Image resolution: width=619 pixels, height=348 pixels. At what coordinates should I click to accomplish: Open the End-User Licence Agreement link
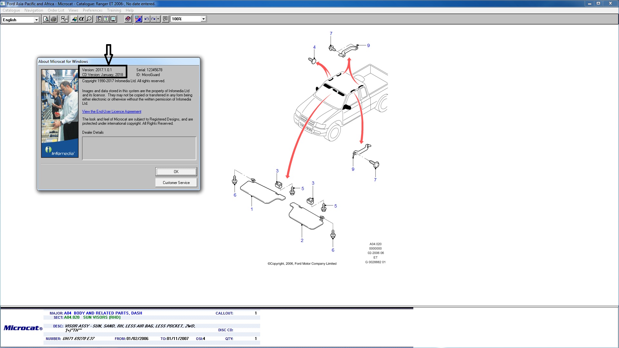(112, 111)
